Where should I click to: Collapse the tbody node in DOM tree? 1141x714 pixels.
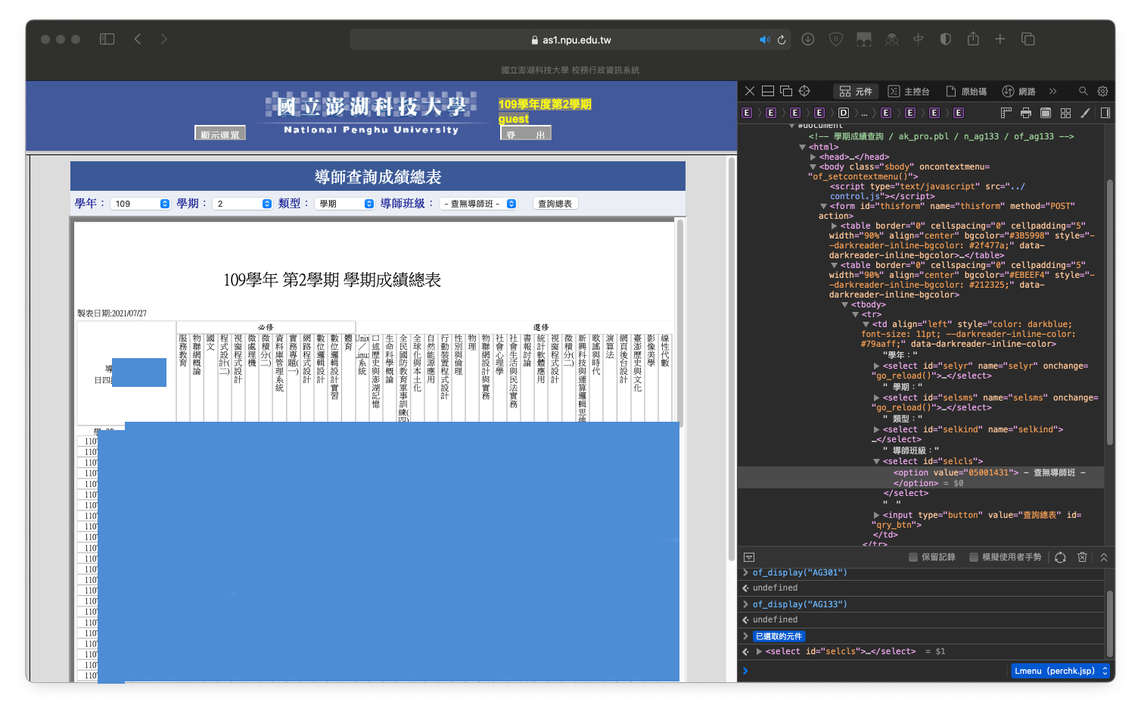(x=845, y=304)
